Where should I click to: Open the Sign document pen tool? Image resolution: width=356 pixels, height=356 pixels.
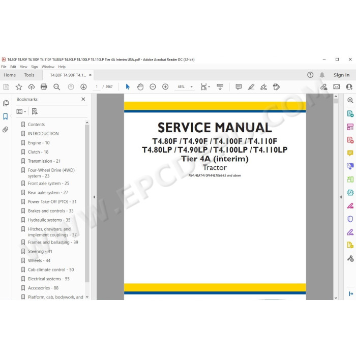pyautogui.click(x=263, y=87)
